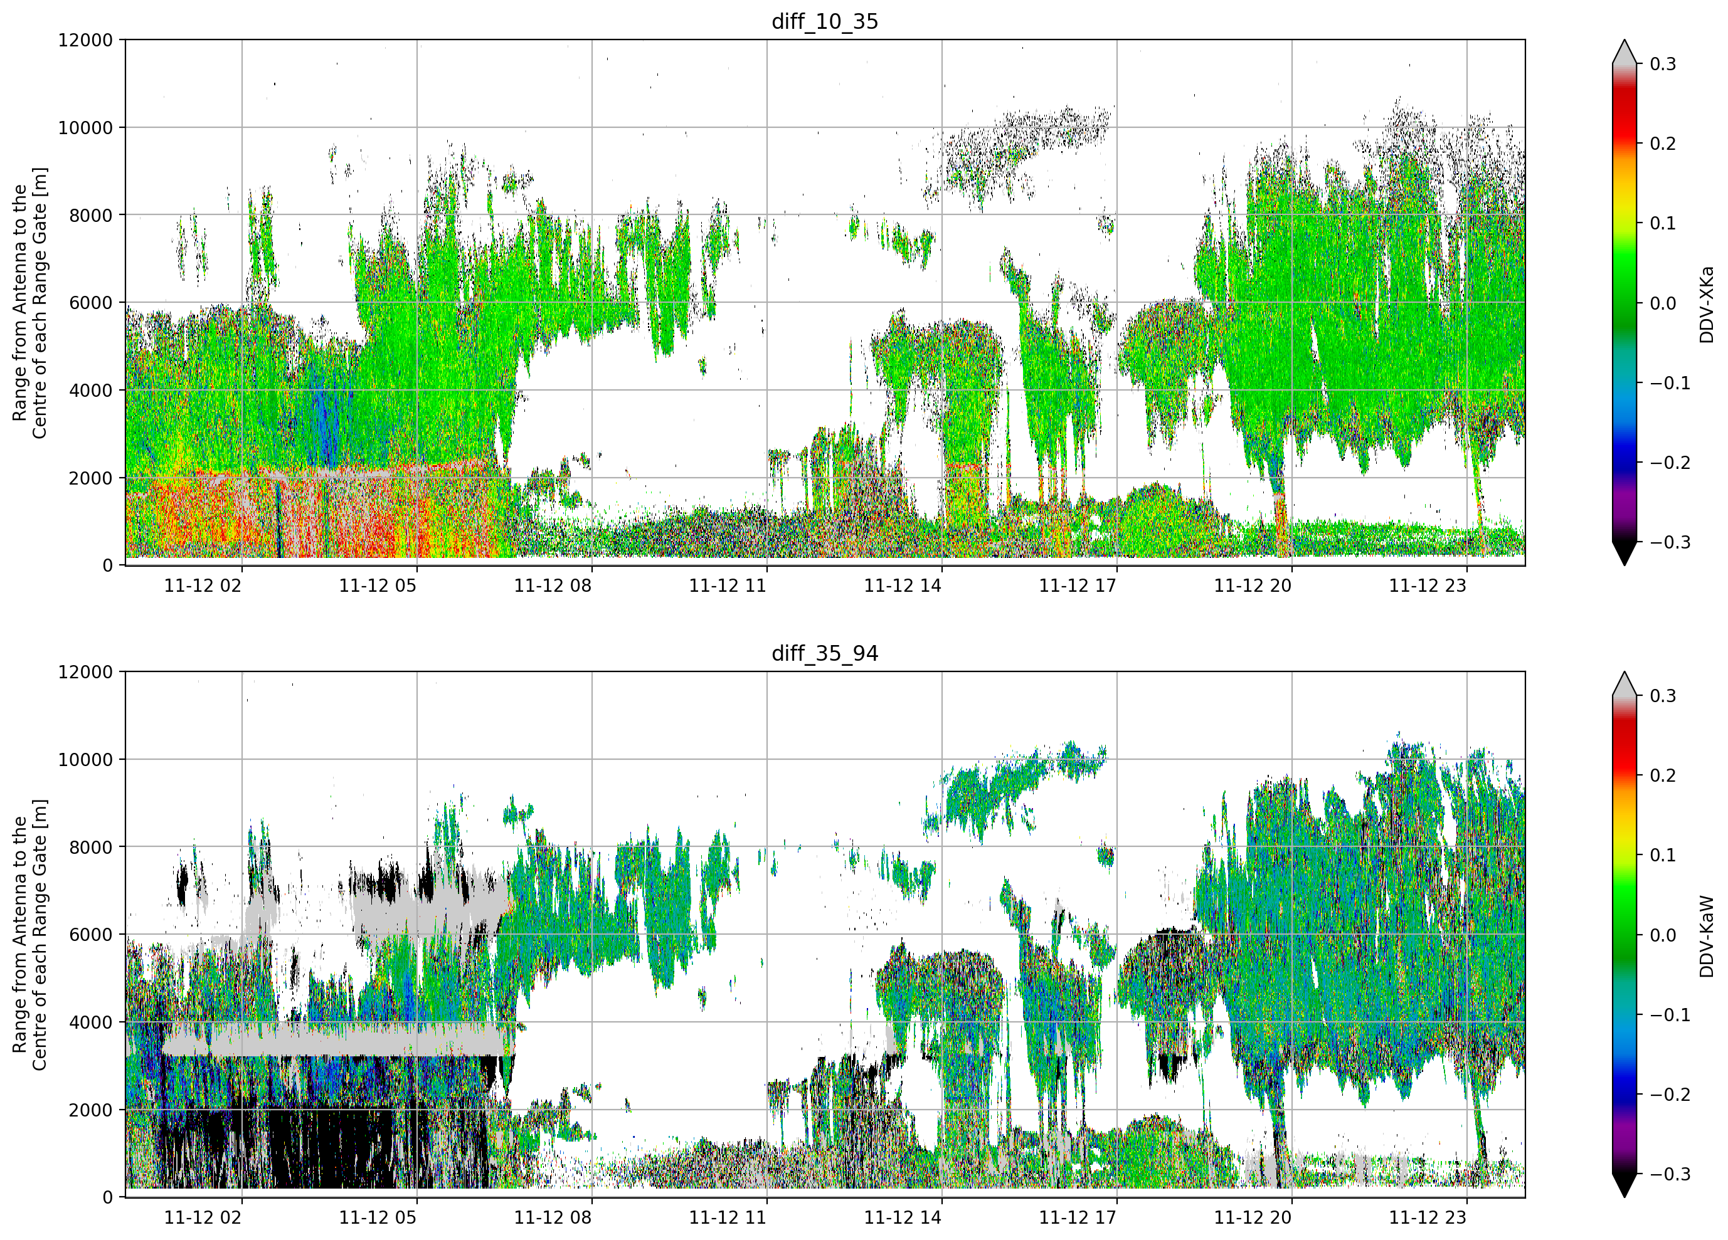Click "11-12 20" tick under the diff_35_94 plot
The width and height of the screenshot is (1728, 1240).
click(1253, 1218)
